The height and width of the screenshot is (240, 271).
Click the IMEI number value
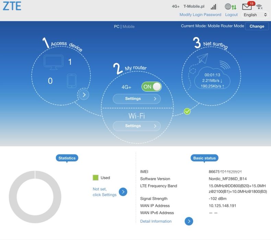tap(225, 172)
